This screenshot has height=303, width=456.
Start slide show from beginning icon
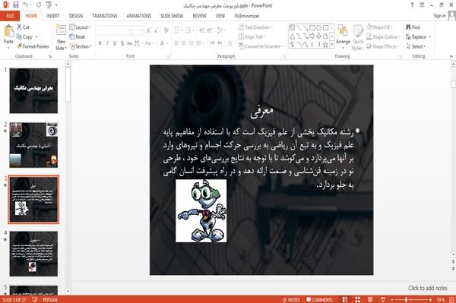point(49,5)
